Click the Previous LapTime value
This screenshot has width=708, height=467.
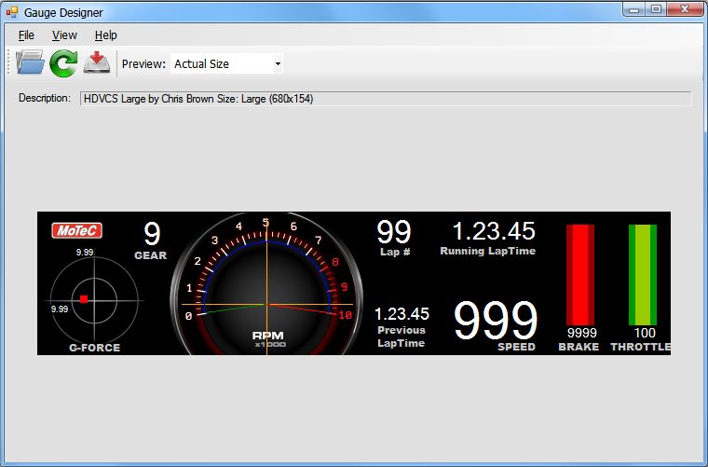click(x=402, y=314)
